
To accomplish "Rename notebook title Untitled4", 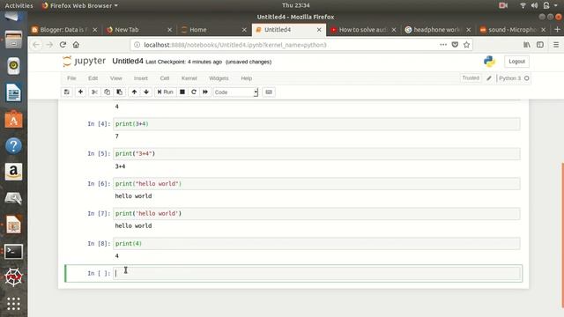I will pos(128,61).
